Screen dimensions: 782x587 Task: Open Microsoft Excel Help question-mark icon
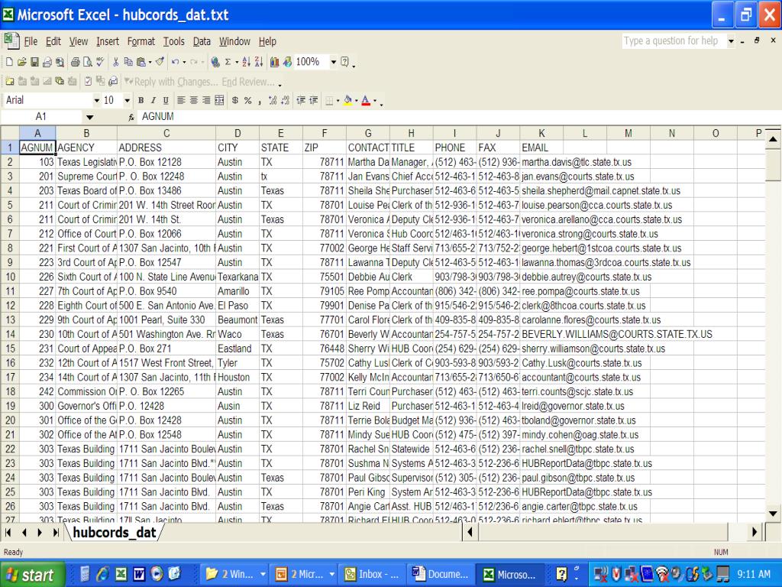pyautogui.click(x=344, y=62)
